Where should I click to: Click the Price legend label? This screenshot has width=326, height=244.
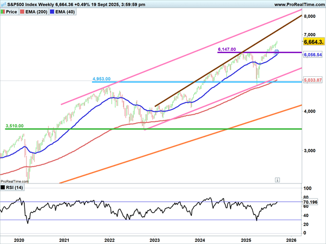coord(11,12)
